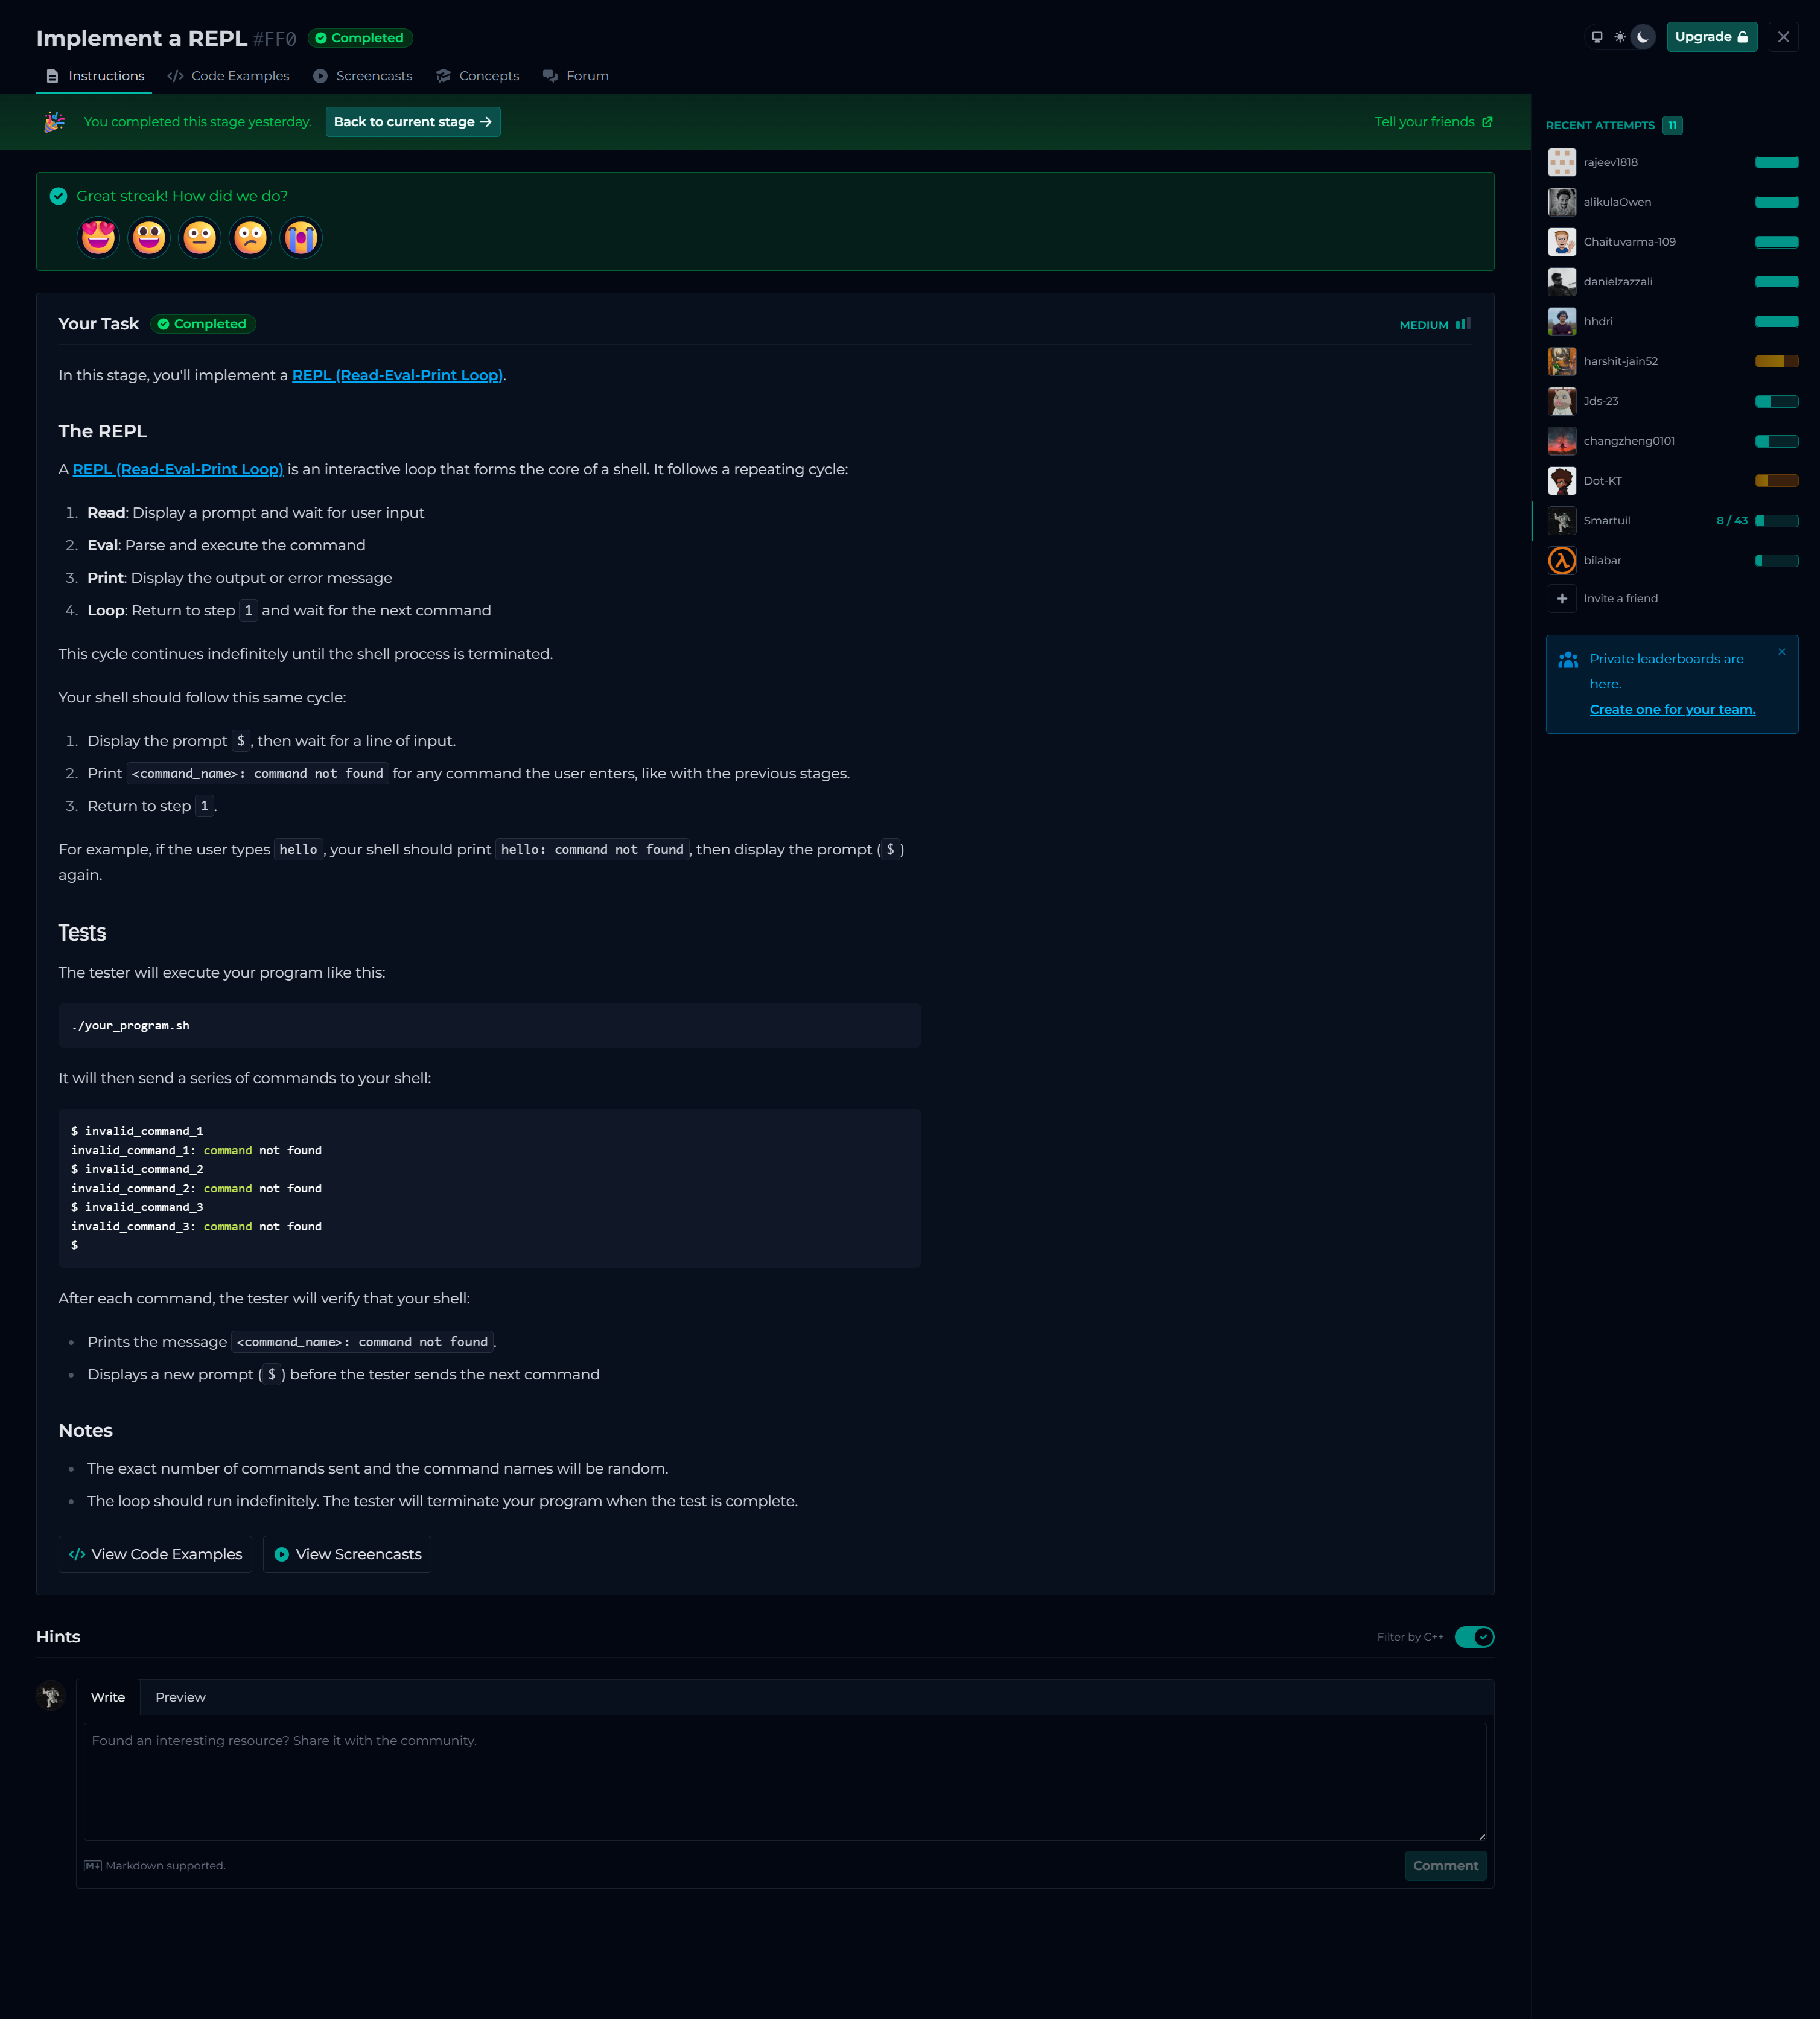Screen dimensions: 1820x2019
Task: Switch to Preview mode in hints editor
Action: (180, 1697)
